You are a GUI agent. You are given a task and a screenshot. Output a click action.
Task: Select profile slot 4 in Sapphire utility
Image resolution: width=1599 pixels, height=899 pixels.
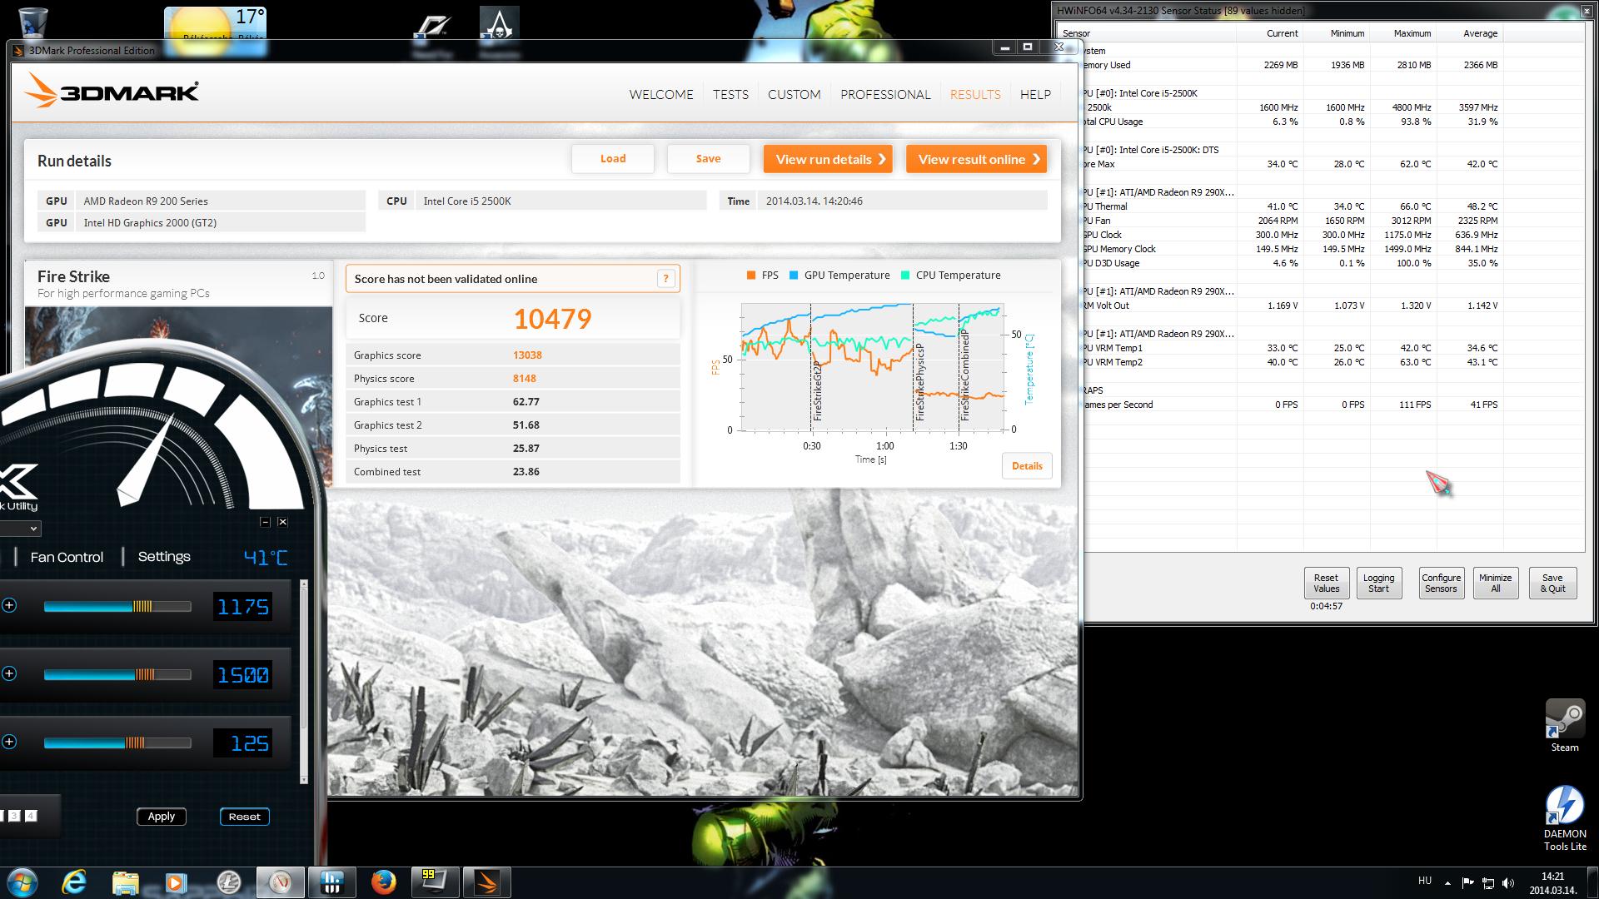click(x=31, y=816)
